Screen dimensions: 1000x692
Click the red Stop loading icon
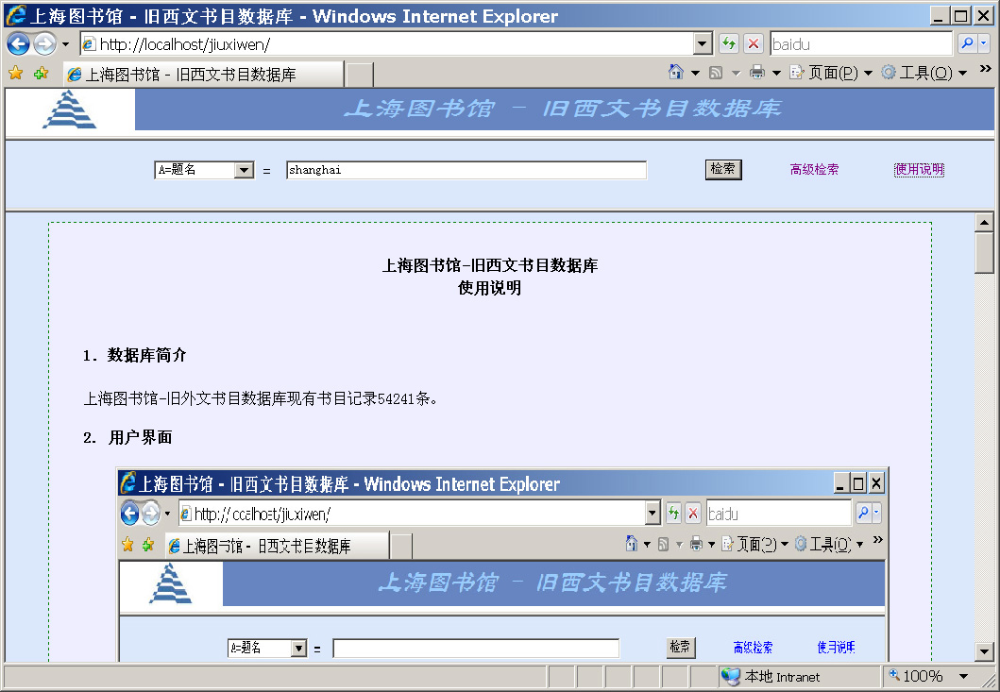[x=754, y=44]
